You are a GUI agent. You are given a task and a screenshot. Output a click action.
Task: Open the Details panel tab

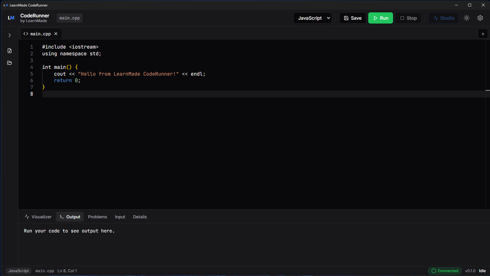(140, 217)
